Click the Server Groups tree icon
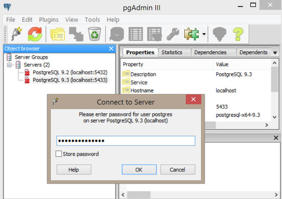 [x=9, y=57]
